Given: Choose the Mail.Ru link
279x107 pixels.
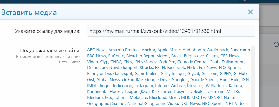Looking at the screenshot, I should (x=234, y=92).
